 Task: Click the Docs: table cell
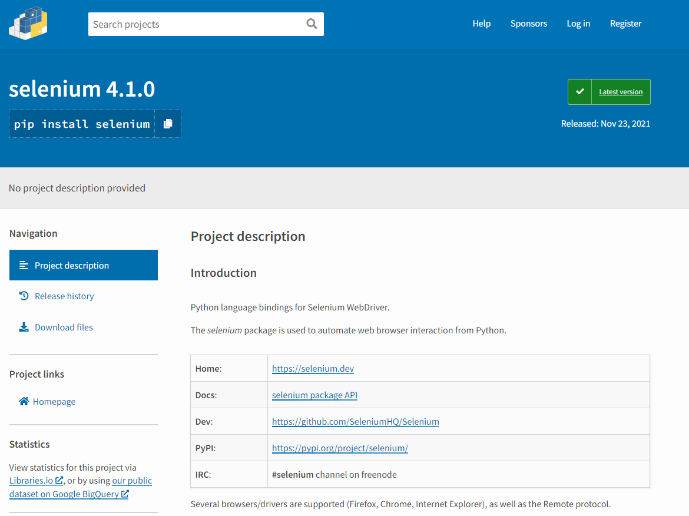pyautogui.click(x=229, y=395)
